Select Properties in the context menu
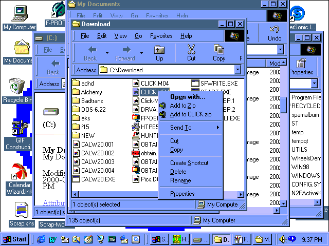Image resolution: width=329 pixels, height=246 pixels. (182, 194)
